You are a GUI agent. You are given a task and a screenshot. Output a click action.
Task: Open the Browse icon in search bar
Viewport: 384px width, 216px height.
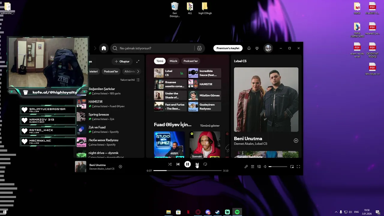(199, 48)
